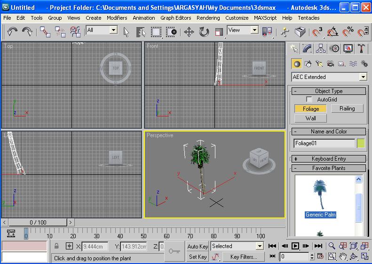This screenshot has height=264, width=372.
Task: Open the Customize menu
Action: coord(237,18)
